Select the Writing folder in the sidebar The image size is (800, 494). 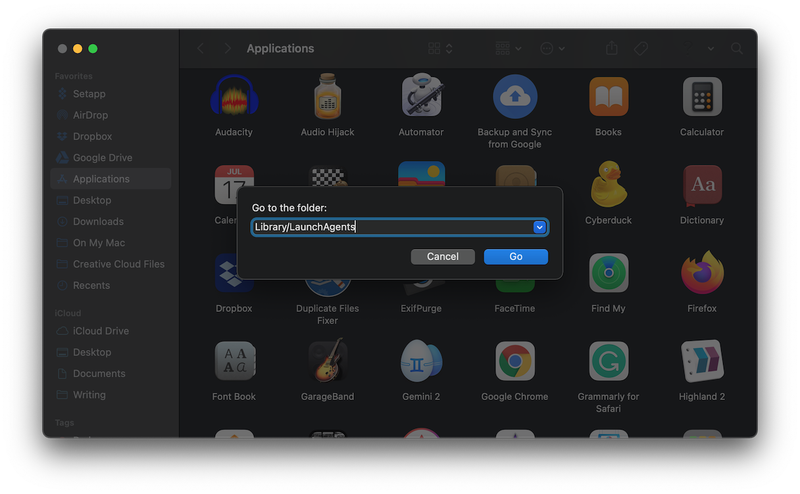point(111,395)
